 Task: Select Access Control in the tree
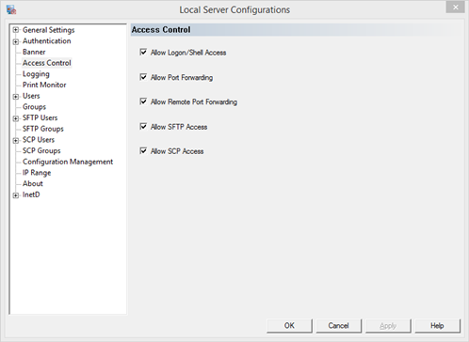tap(47, 63)
